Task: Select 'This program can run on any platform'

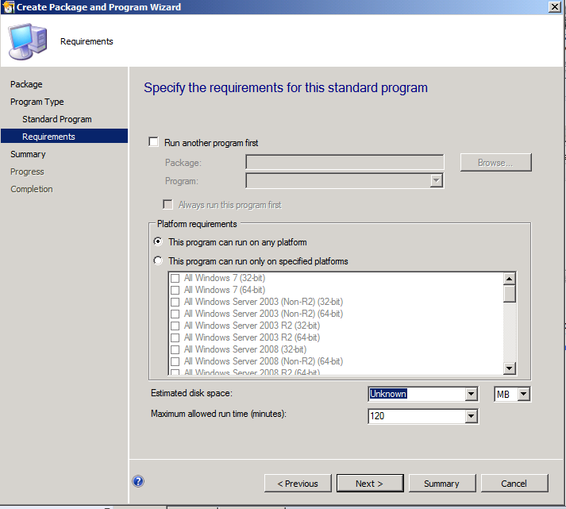Action: click(x=158, y=241)
